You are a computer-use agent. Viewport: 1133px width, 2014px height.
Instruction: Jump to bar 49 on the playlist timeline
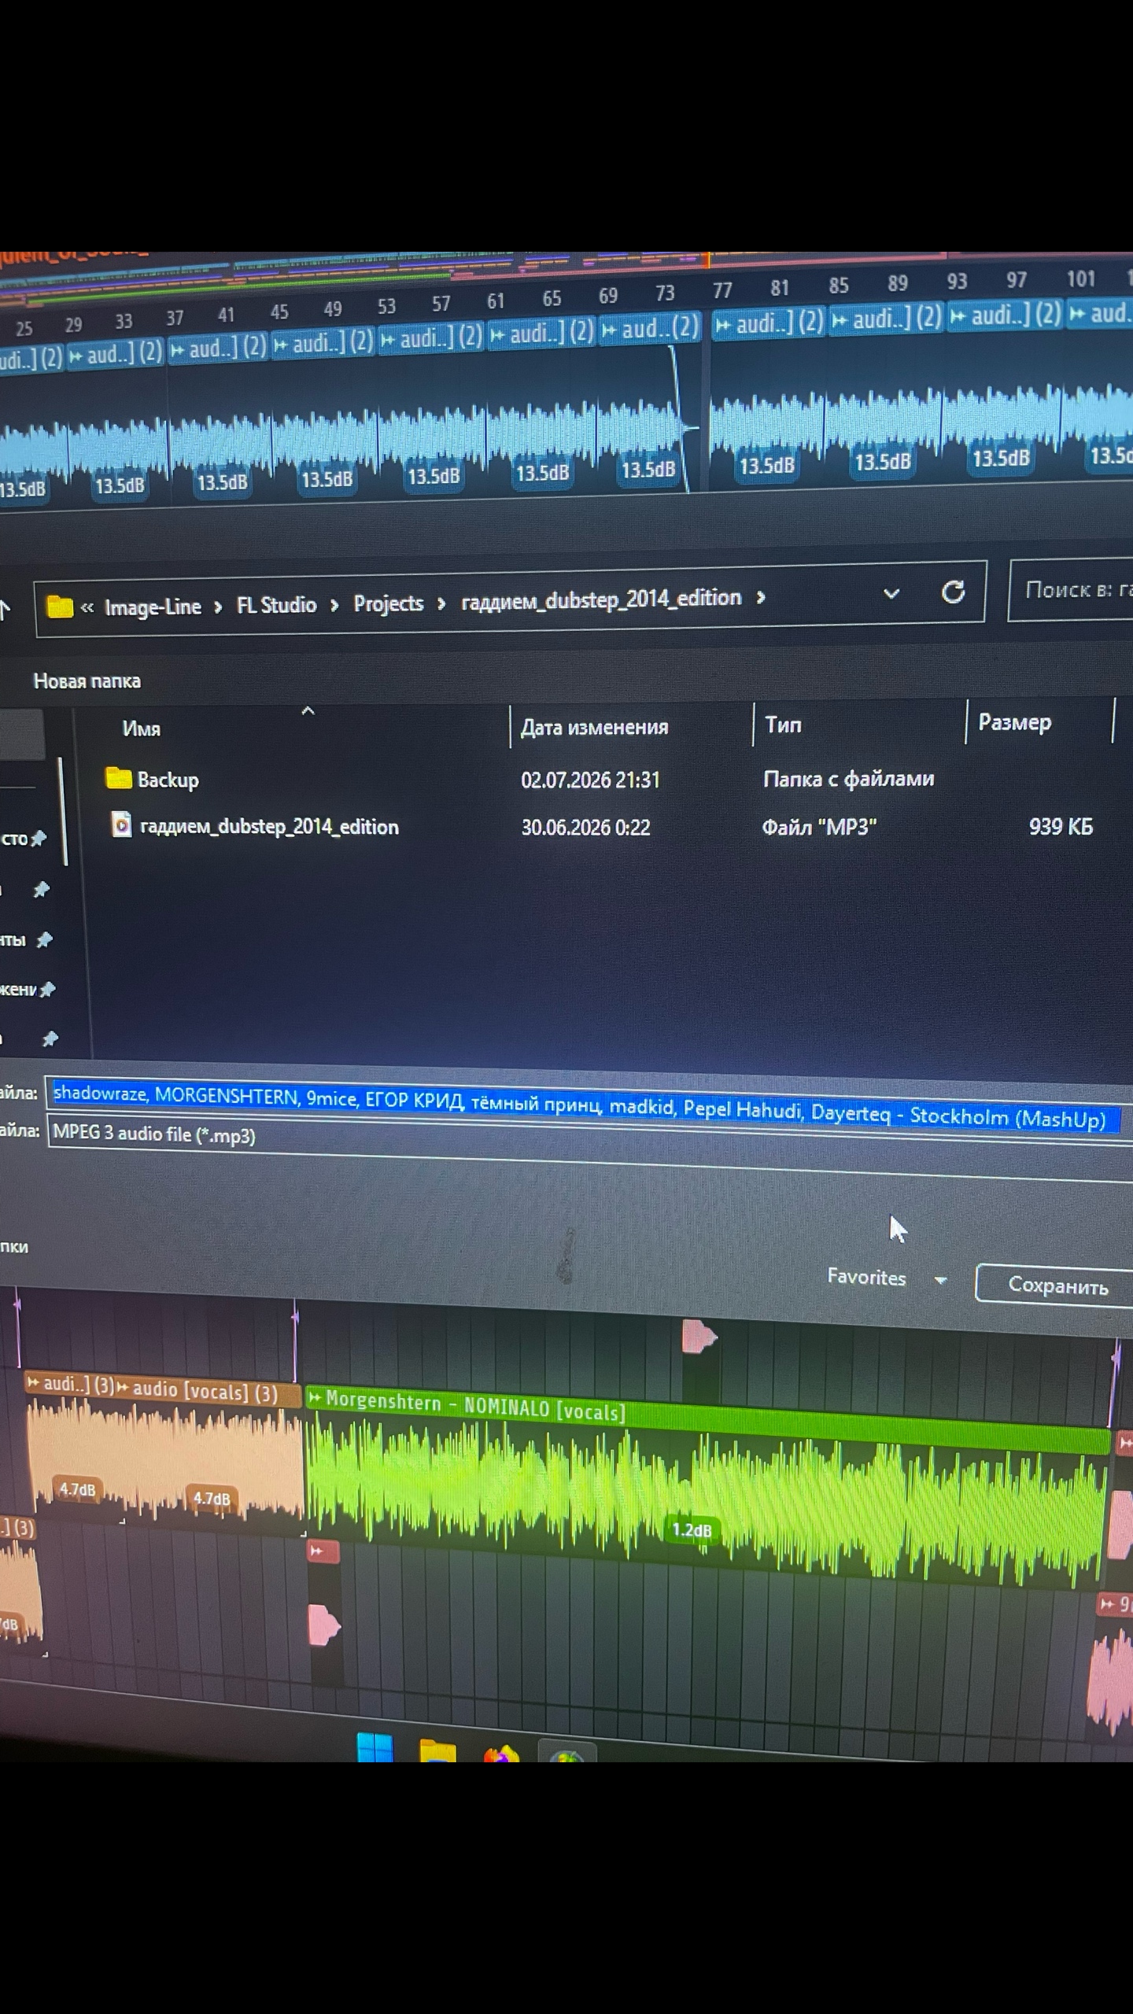333,309
